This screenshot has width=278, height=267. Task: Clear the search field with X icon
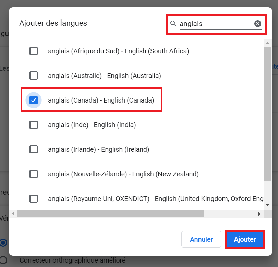point(258,23)
